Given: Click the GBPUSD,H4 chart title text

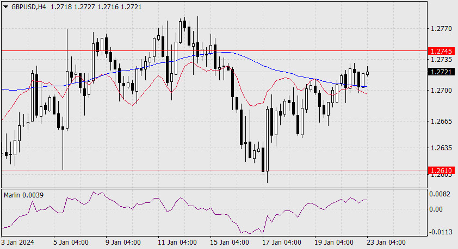Looking at the screenshot, I should coord(29,7).
